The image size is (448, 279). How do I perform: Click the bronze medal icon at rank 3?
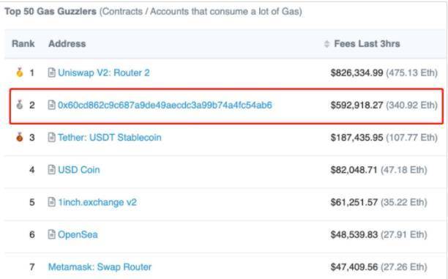tap(20, 137)
